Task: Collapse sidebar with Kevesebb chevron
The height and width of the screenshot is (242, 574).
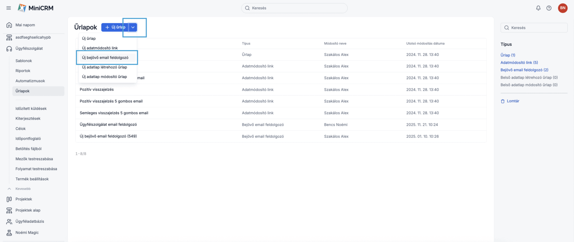Action: 9,189
